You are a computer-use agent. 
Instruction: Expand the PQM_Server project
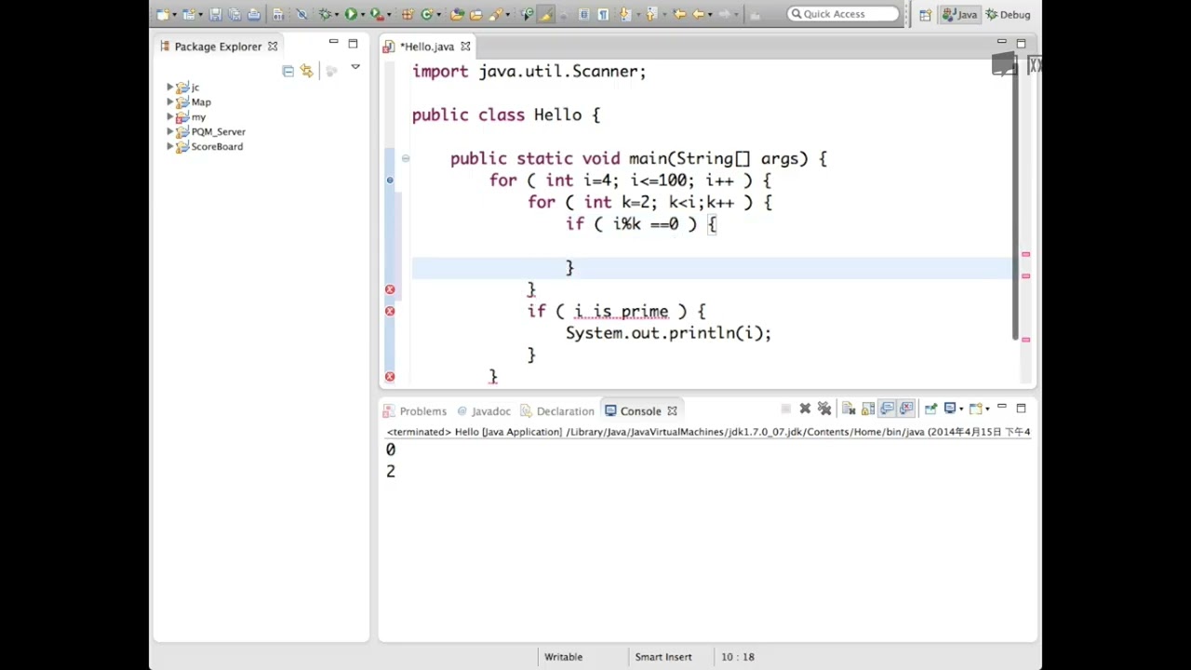(x=170, y=132)
